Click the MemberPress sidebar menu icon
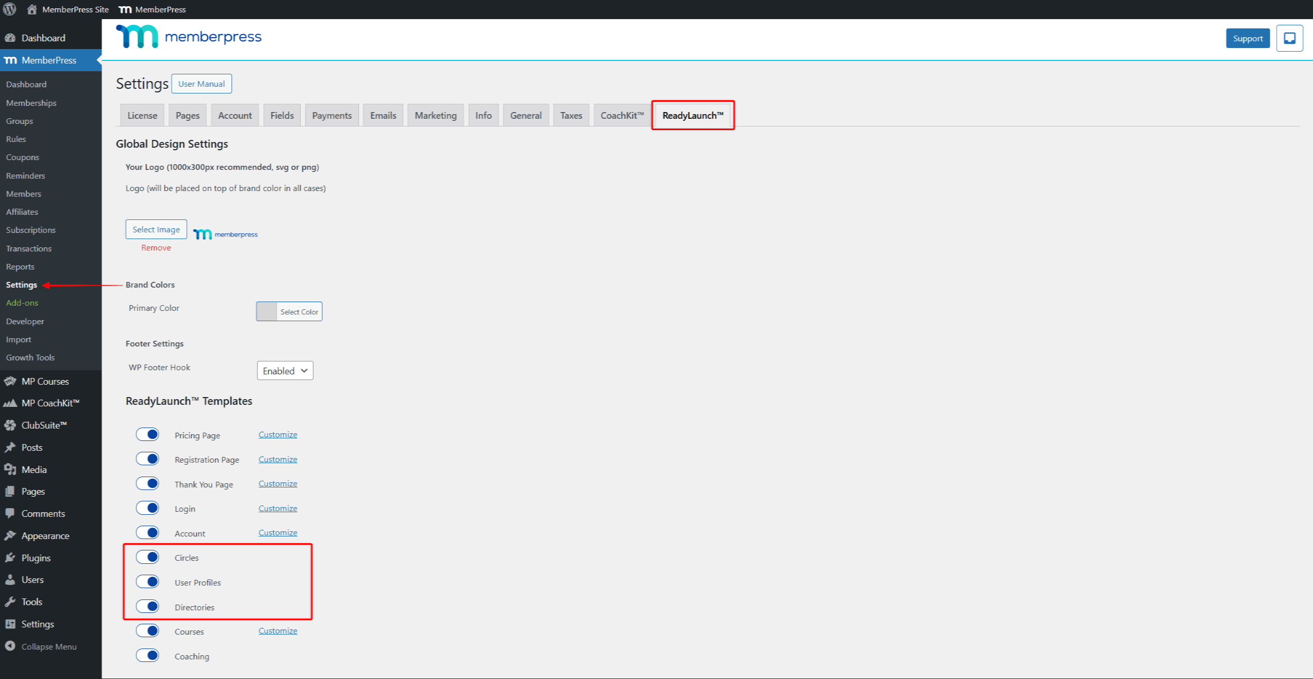This screenshot has width=1313, height=679. 10,60
